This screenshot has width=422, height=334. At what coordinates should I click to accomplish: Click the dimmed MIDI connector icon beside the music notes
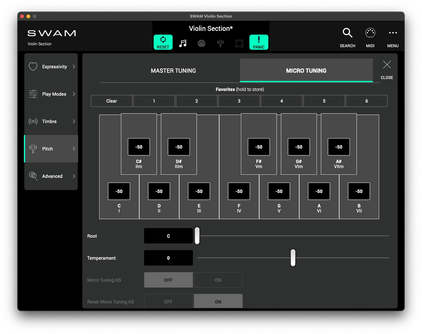201,43
